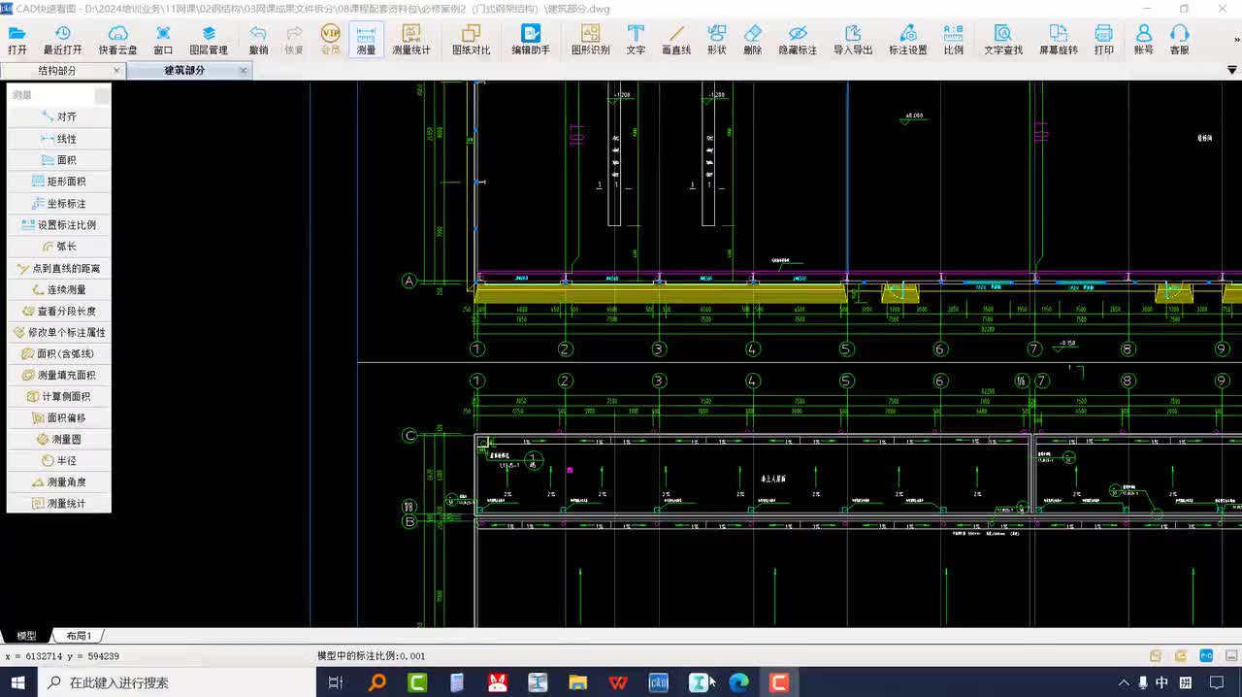Click the 快看云盘 cloud drive icon
Viewport: 1242px width, 697px height.
point(117,40)
